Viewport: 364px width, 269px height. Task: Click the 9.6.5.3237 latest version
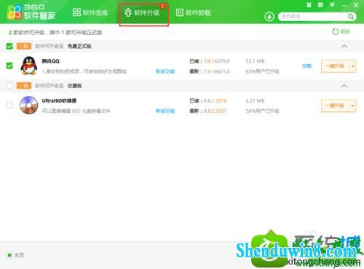[215, 111]
